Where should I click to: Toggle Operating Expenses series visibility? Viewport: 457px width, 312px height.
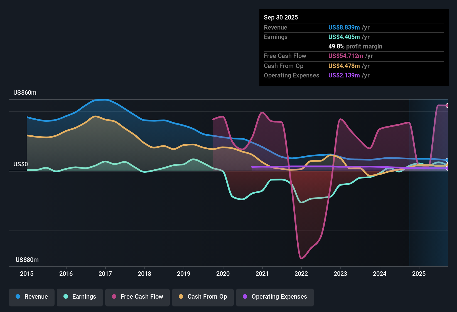275,297
